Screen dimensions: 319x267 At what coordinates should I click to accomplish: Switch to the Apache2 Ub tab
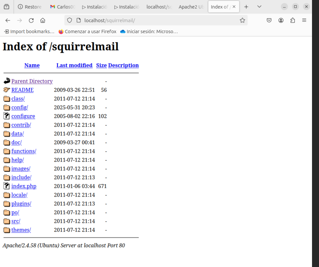pos(191,7)
